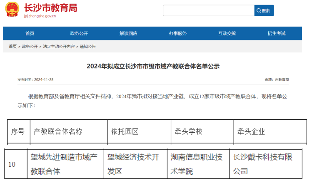This screenshot has width=312, height=183.
Task: Click 政务公开 in the breadcrumb trail
Action: tap(30, 47)
